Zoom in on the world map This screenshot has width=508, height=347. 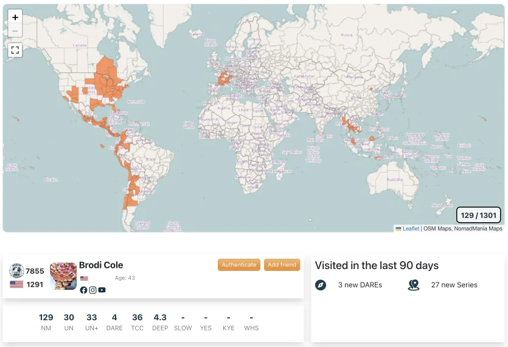tap(15, 18)
